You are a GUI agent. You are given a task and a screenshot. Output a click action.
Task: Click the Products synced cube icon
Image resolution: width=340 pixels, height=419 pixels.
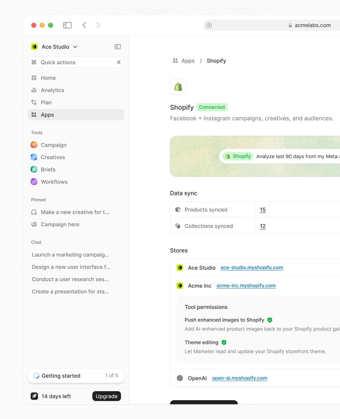[178, 209]
